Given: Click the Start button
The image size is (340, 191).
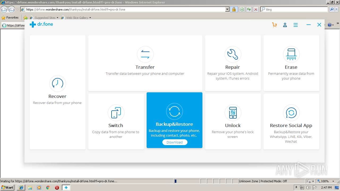Looking at the screenshot, I should (x=7, y=188).
